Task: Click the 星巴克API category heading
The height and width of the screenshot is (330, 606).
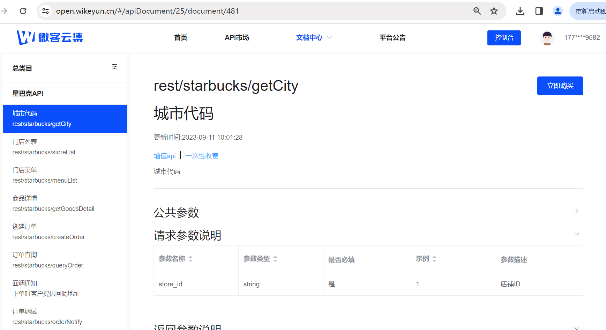Action: click(28, 94)
